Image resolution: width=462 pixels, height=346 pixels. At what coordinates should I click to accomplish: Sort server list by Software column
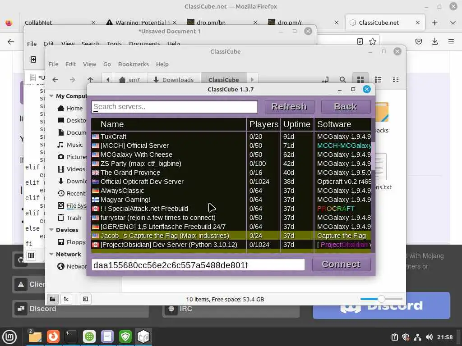pyautogui.click(x=343, y=124)
